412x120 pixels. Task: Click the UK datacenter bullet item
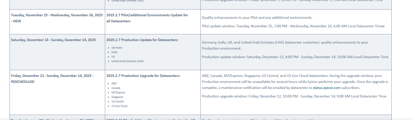click(113, 57)
